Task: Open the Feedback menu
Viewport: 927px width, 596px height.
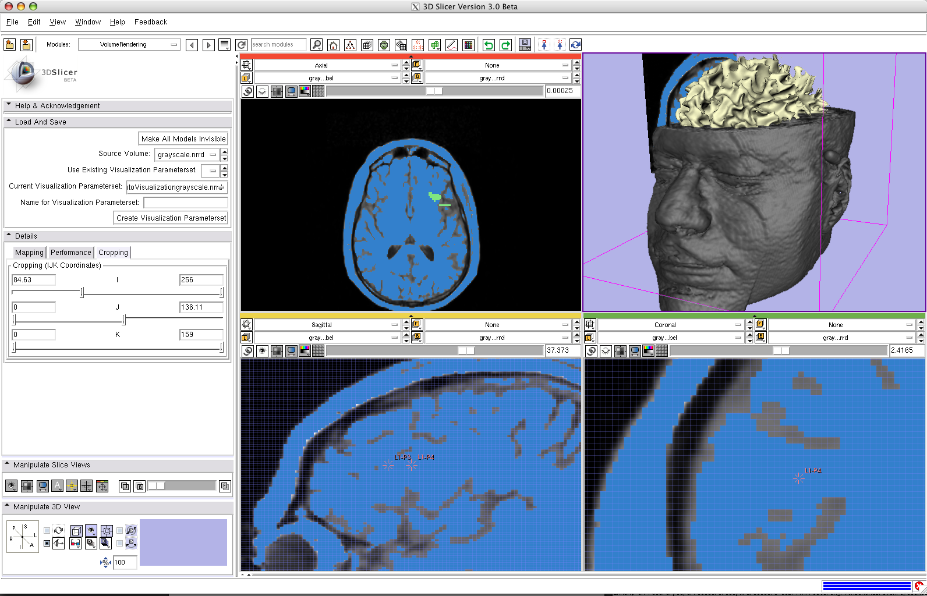Action: coord(150,22)
